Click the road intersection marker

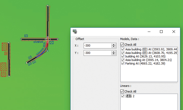pos(48,39)
